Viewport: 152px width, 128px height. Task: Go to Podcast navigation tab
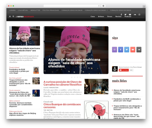click(x=128, y=16)
